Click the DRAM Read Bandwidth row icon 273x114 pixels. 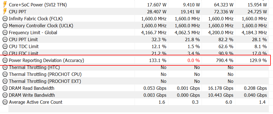pos(5,88)
